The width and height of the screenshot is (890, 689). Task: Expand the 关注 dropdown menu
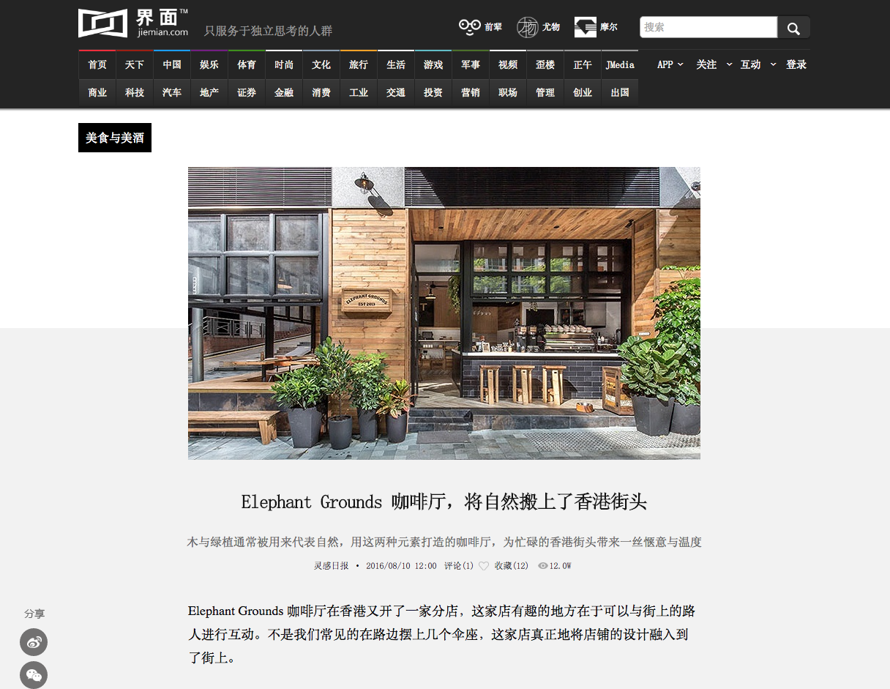[x=714, y=64]
